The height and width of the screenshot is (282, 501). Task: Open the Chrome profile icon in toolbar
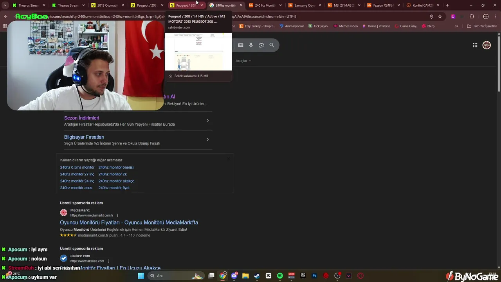[x=486, y=16]
